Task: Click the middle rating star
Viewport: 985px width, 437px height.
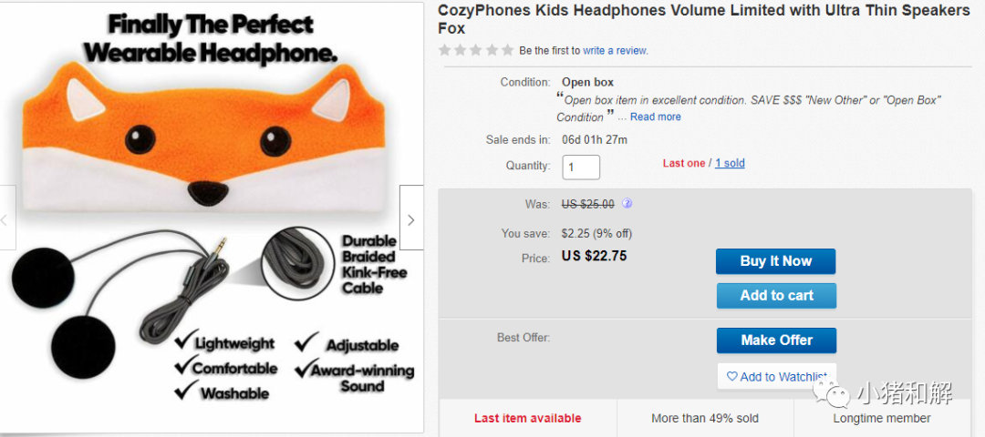Action: click(476, 50)
